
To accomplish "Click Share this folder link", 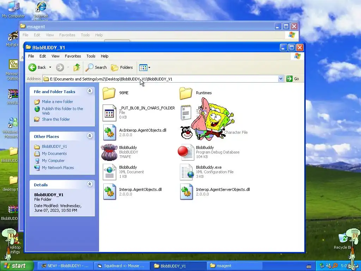I will 56,119.
